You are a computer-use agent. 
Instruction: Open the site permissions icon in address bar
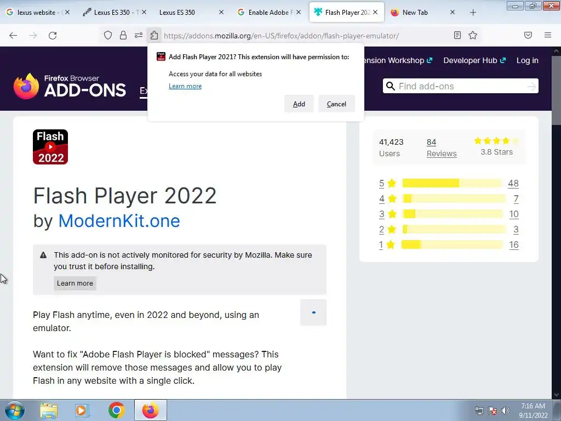(139, 35)
